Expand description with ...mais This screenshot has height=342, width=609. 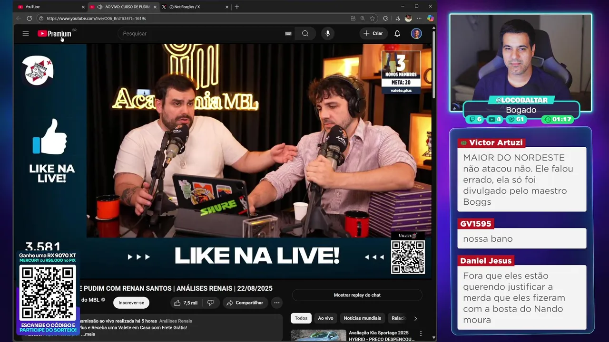tap(88, 334)
